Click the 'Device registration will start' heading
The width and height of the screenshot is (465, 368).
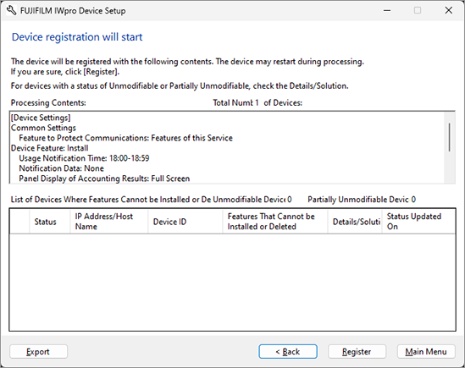pos(77,37)
